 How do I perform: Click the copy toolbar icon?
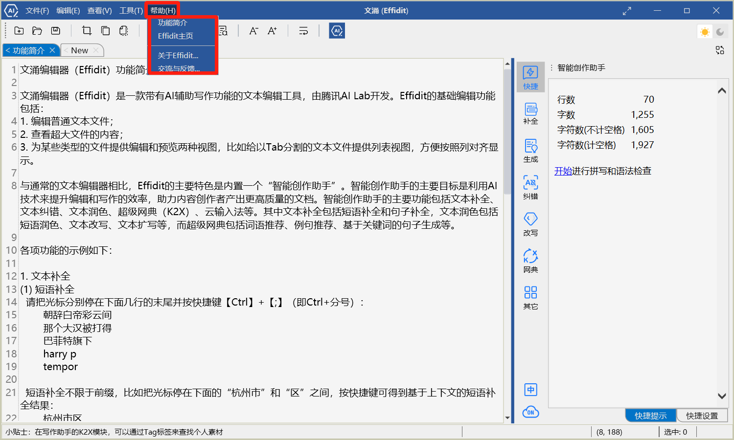coord(105,31)
